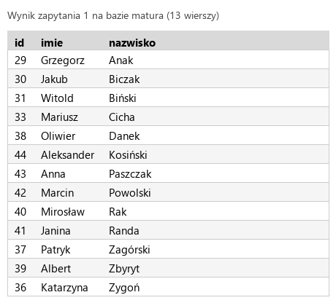
Task: Select the row with Grzegorz Anak
Action: [x=168, y=60]
